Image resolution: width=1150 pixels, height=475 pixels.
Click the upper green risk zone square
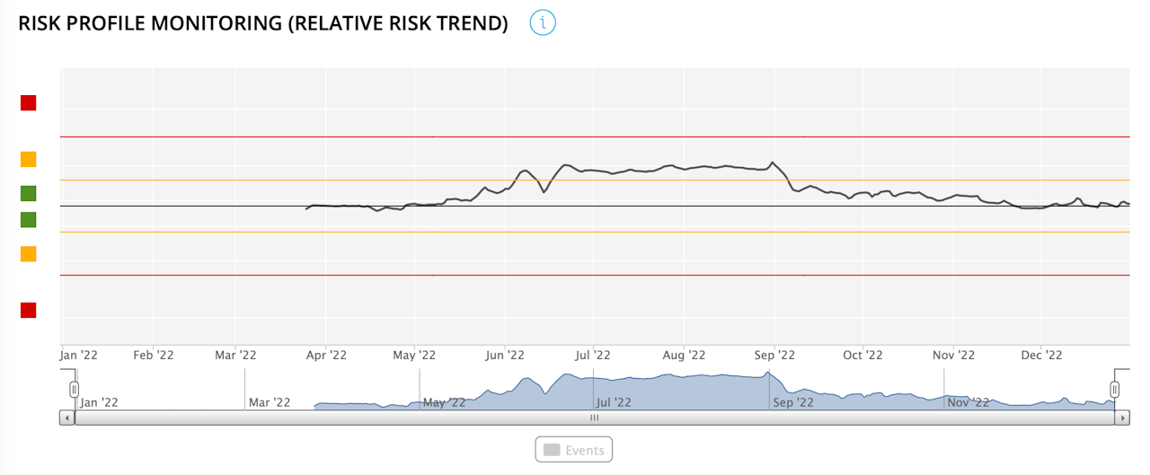pyautogui.click(x=29, y=193)
